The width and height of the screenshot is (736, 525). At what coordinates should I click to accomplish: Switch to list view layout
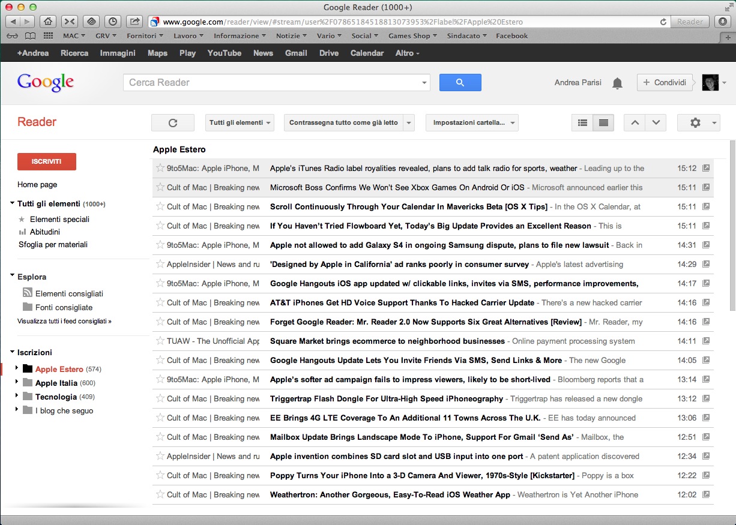coord(603,123)
